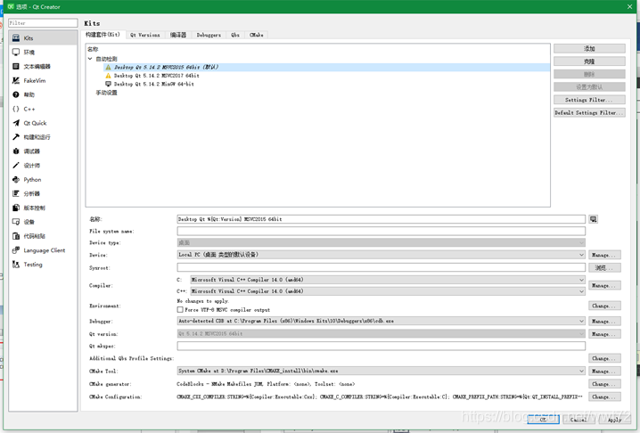Open the C++ compiler dropdown
The image size is (640, 433).
[x=388, y=291]
